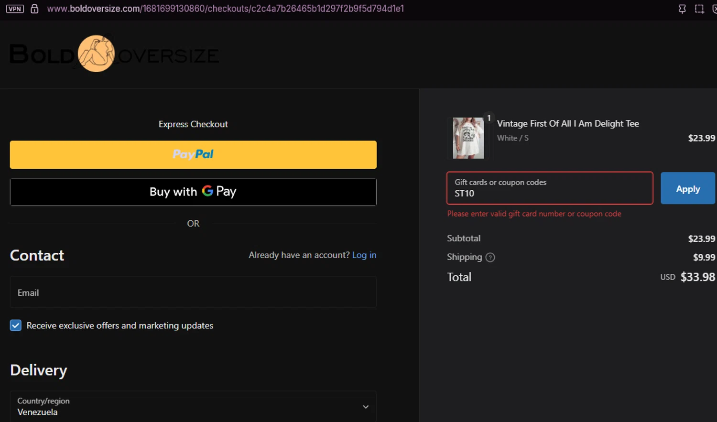The height and width of the screenshot is (422, 717).
Task: Uncheck Receive exclusive offers and marketing updates
Action: tap(15, 325)
